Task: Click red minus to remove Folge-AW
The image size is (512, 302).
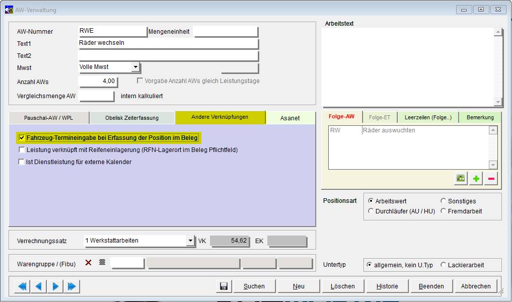Action: coord(491,178)
